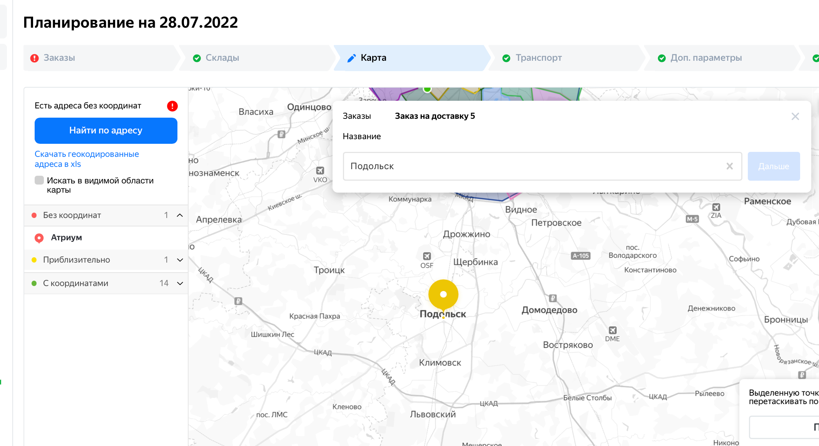Click the Апрелевка label on the map
Viewport: 819px width, 446px height.
point(219,220)
